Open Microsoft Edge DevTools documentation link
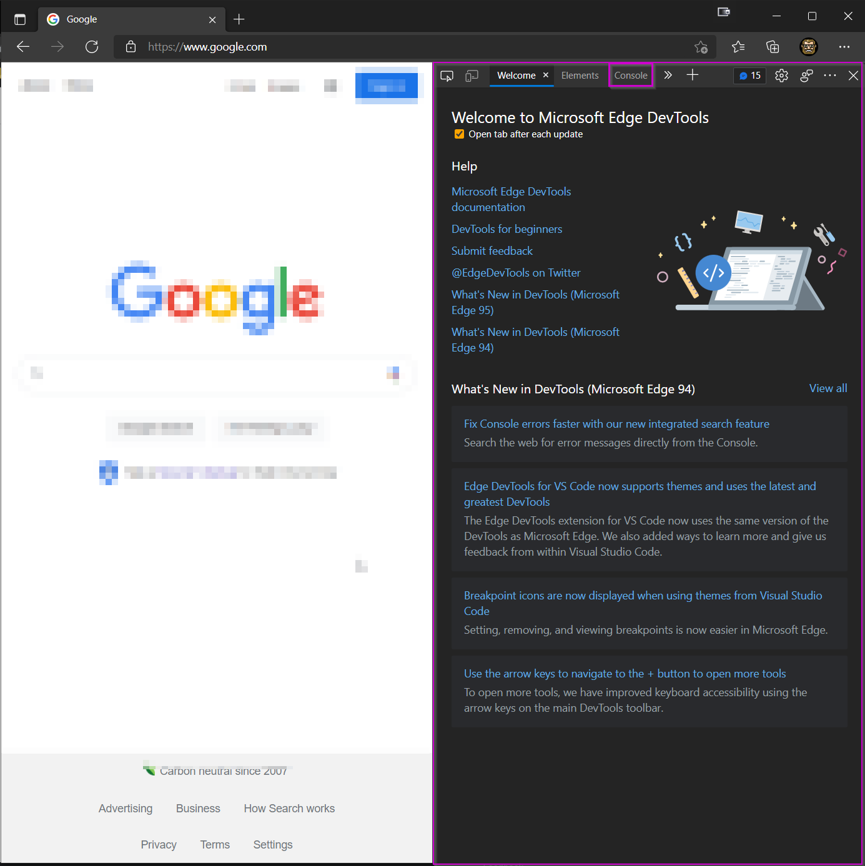The width and height of the screenshot is (865, 866). (x=511, y=199)
